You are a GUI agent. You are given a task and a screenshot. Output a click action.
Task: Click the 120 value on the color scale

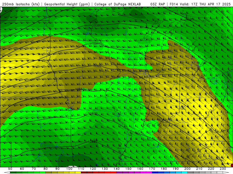93,169
